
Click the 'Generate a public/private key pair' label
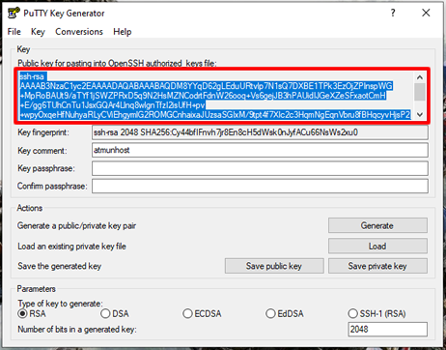[x=76, y=225]
